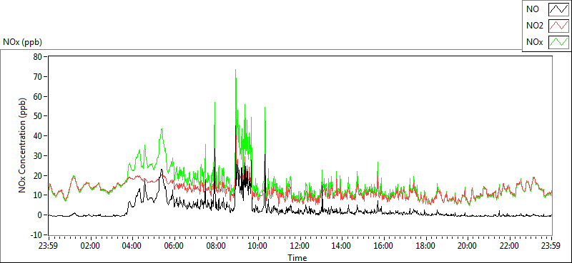Click the NO black line legend icon
572x263 pixels.
558,9
